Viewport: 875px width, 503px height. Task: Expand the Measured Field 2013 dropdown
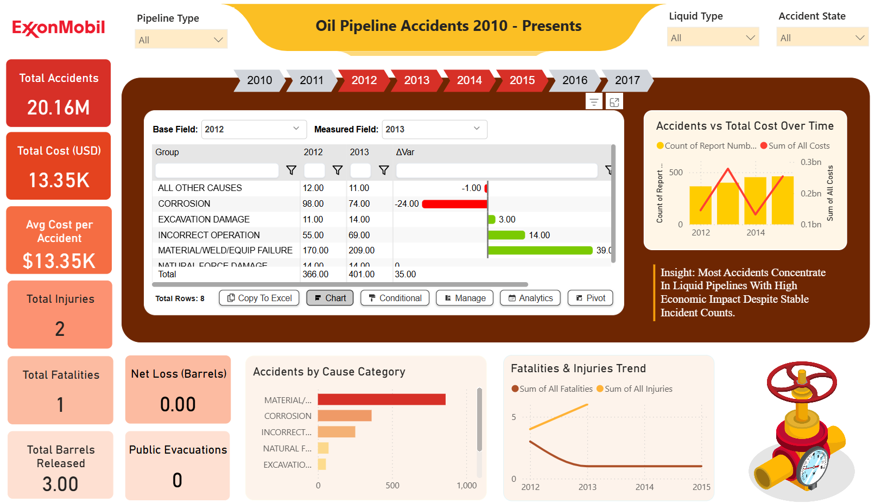click(434, 129)
